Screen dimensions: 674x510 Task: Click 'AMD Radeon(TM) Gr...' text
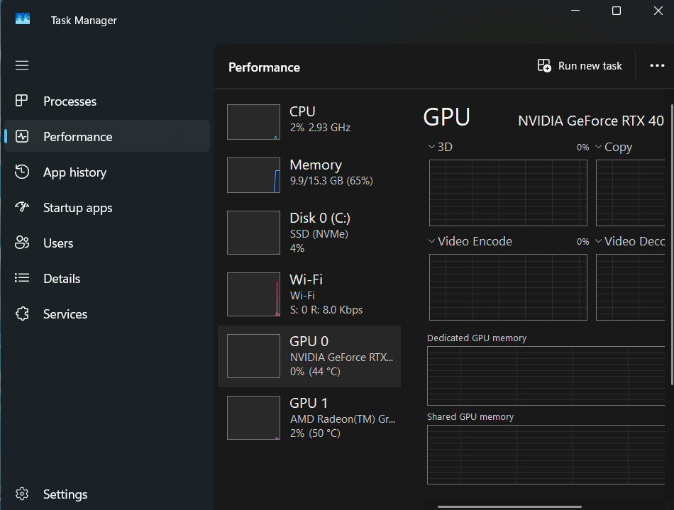(343, 419)
